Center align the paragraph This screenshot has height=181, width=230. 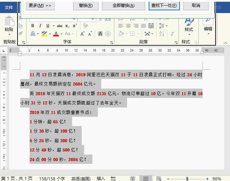click(x=128, y=26)
